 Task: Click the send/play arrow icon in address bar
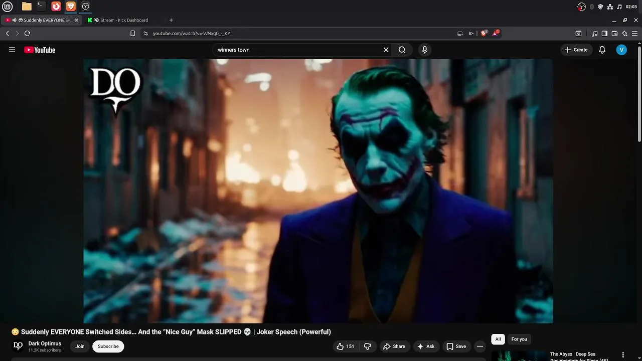[x=471, y=34]
